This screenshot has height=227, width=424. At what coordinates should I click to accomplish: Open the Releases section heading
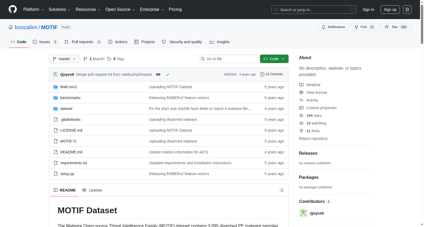[308, 153]
